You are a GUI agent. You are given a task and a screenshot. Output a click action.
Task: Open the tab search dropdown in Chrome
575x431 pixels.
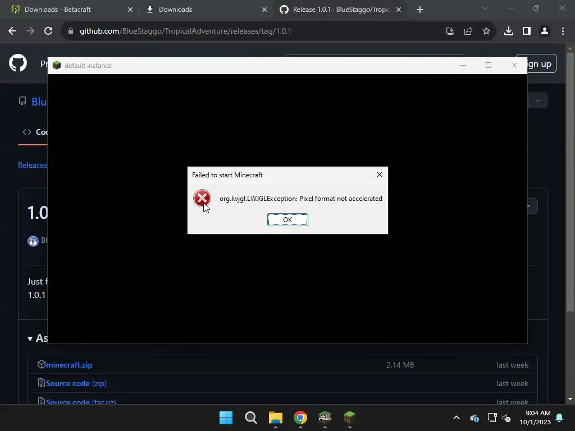click(485, 8)
